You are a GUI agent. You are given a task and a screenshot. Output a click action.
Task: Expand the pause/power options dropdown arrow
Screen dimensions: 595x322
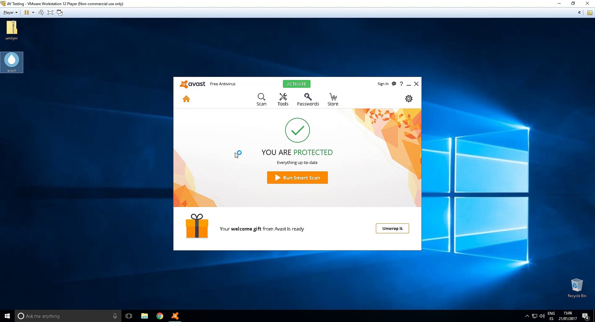point(33,13)
